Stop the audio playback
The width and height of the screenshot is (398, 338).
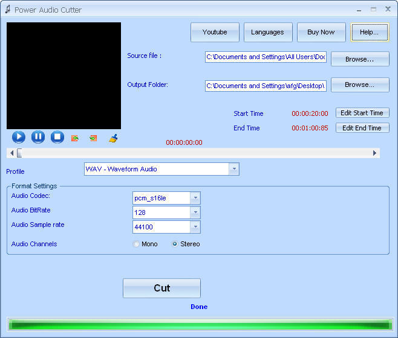(57, 137)
